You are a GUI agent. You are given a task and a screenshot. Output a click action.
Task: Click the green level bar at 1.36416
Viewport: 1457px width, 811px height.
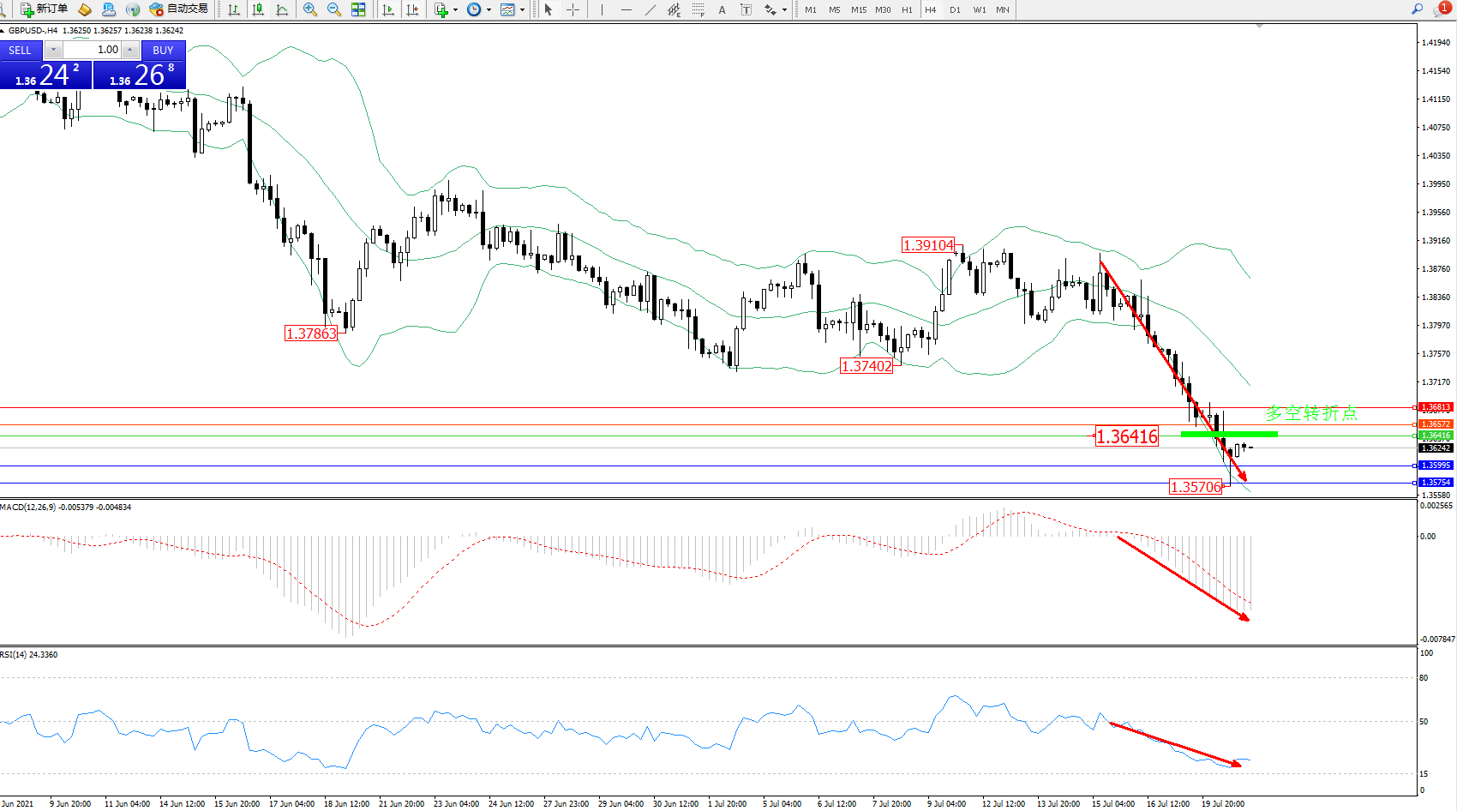(1229, 434)
